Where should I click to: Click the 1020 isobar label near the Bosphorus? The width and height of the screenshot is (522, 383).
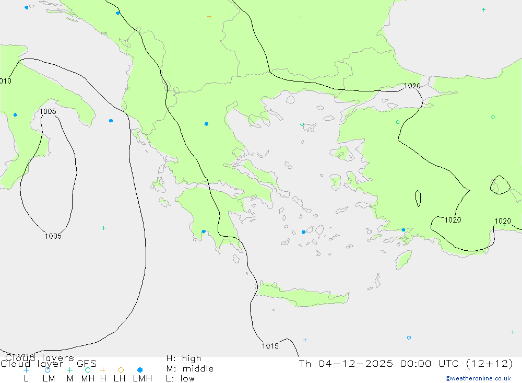[x=412, y=86]
